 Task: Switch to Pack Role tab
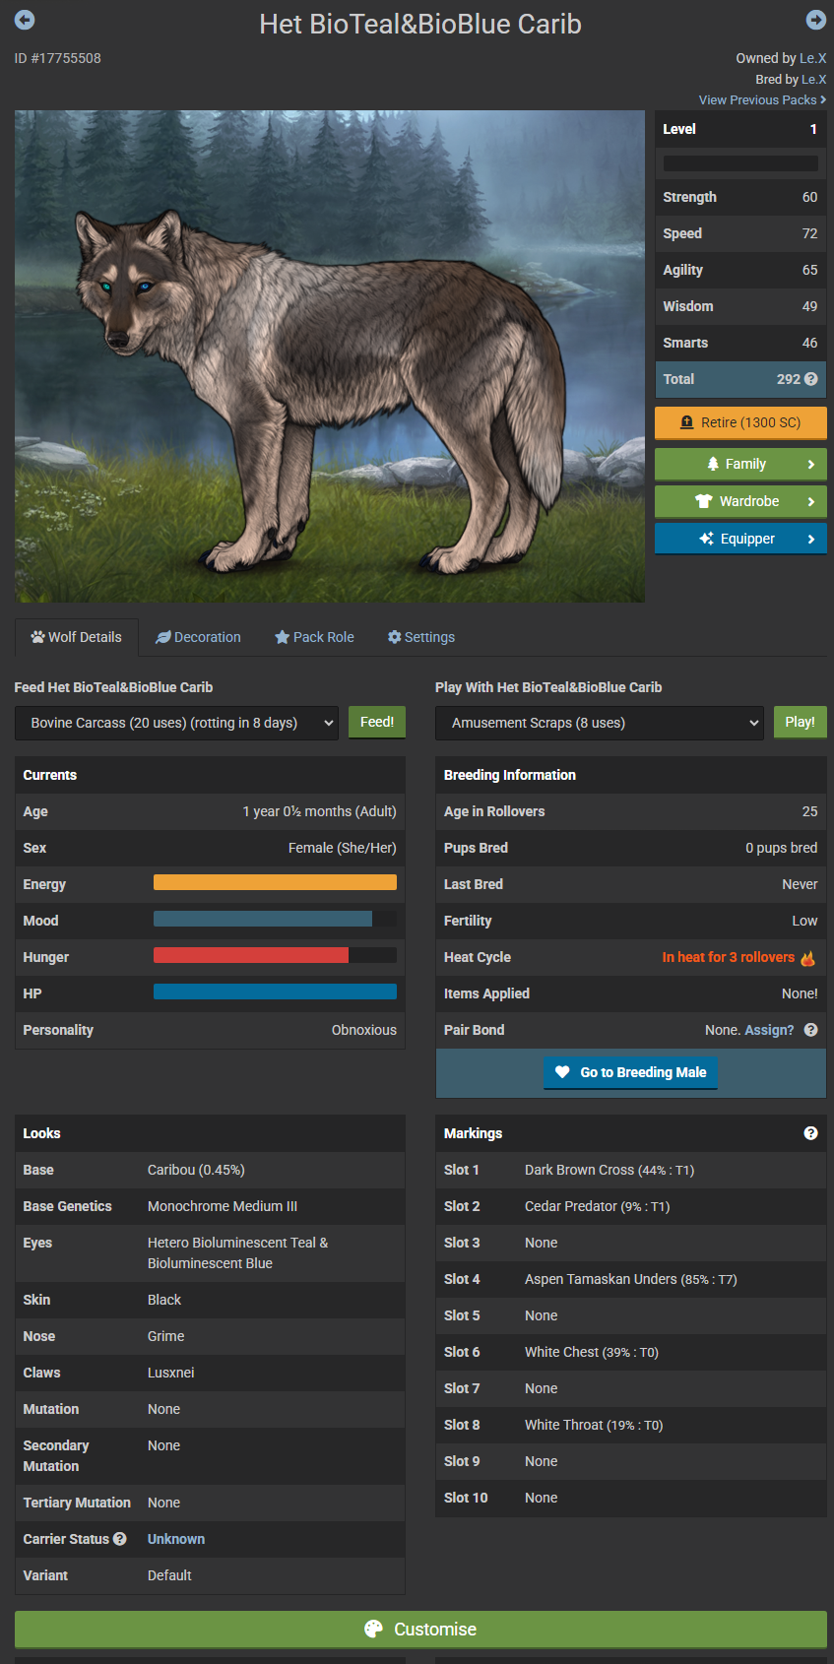[314, 637]
